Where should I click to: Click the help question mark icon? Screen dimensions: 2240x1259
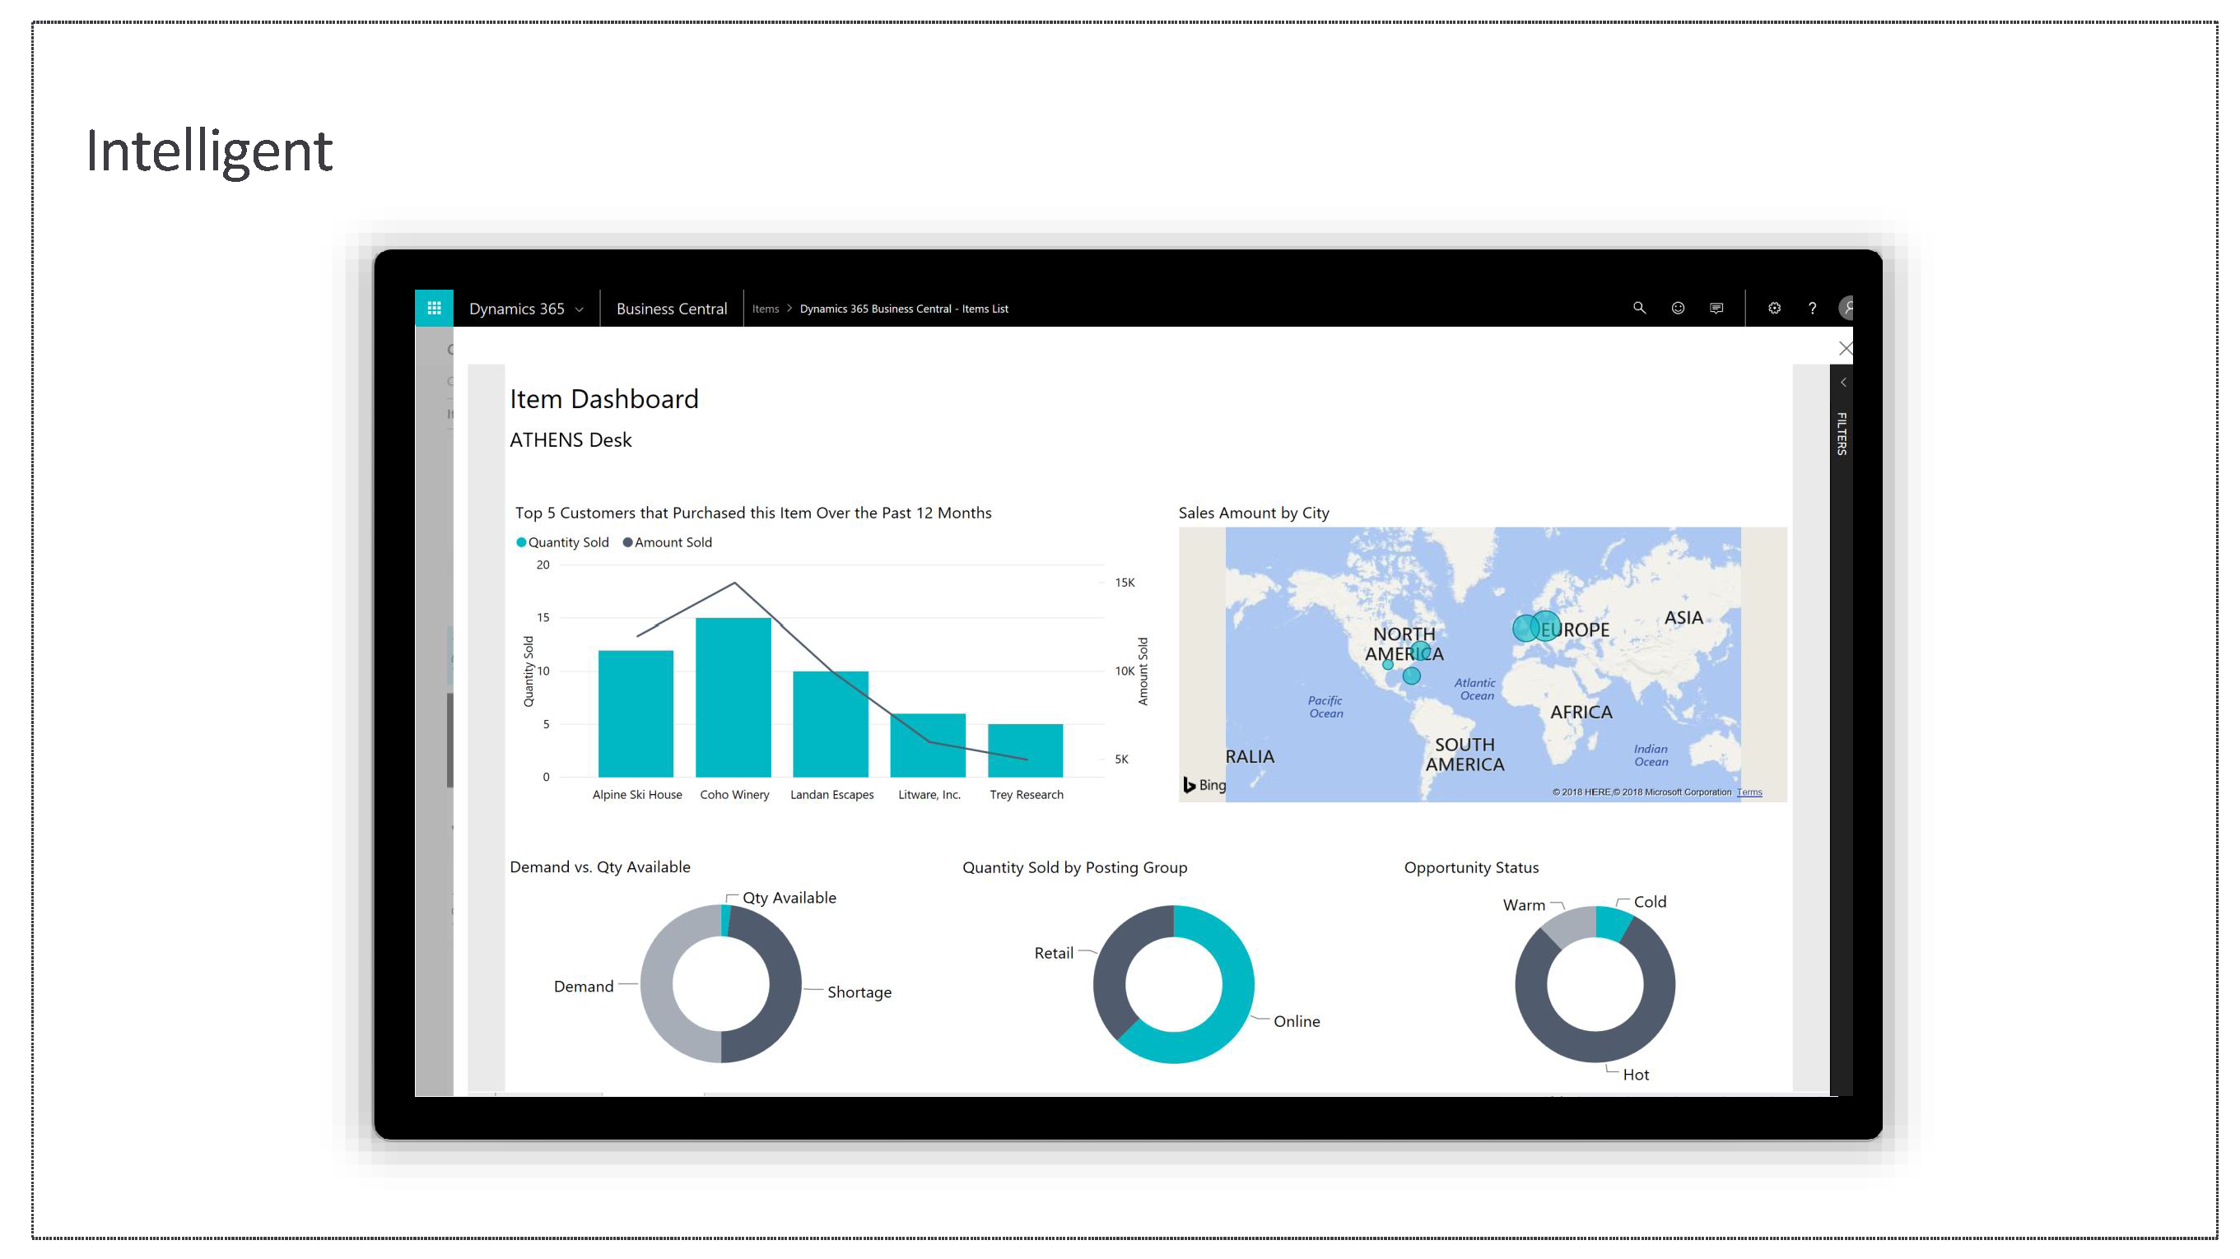point(1812,308)
